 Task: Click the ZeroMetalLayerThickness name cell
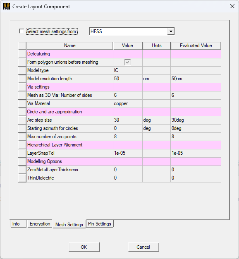[69, 170]
